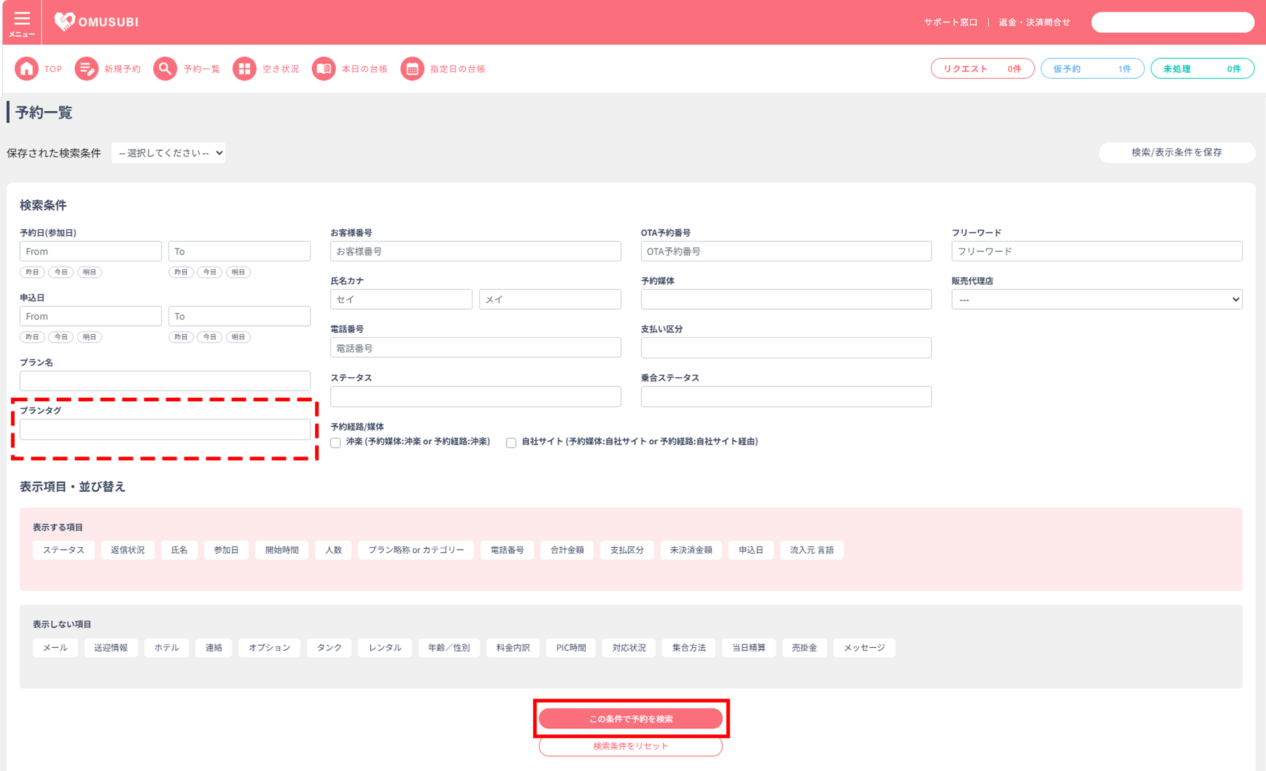Screen dimensions: 1266x771
Task: Click 検索条件をリセット button
Action: 630,746
